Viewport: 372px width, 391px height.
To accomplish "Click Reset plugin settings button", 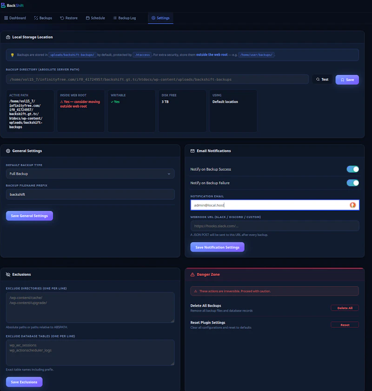I will [345, 325].
